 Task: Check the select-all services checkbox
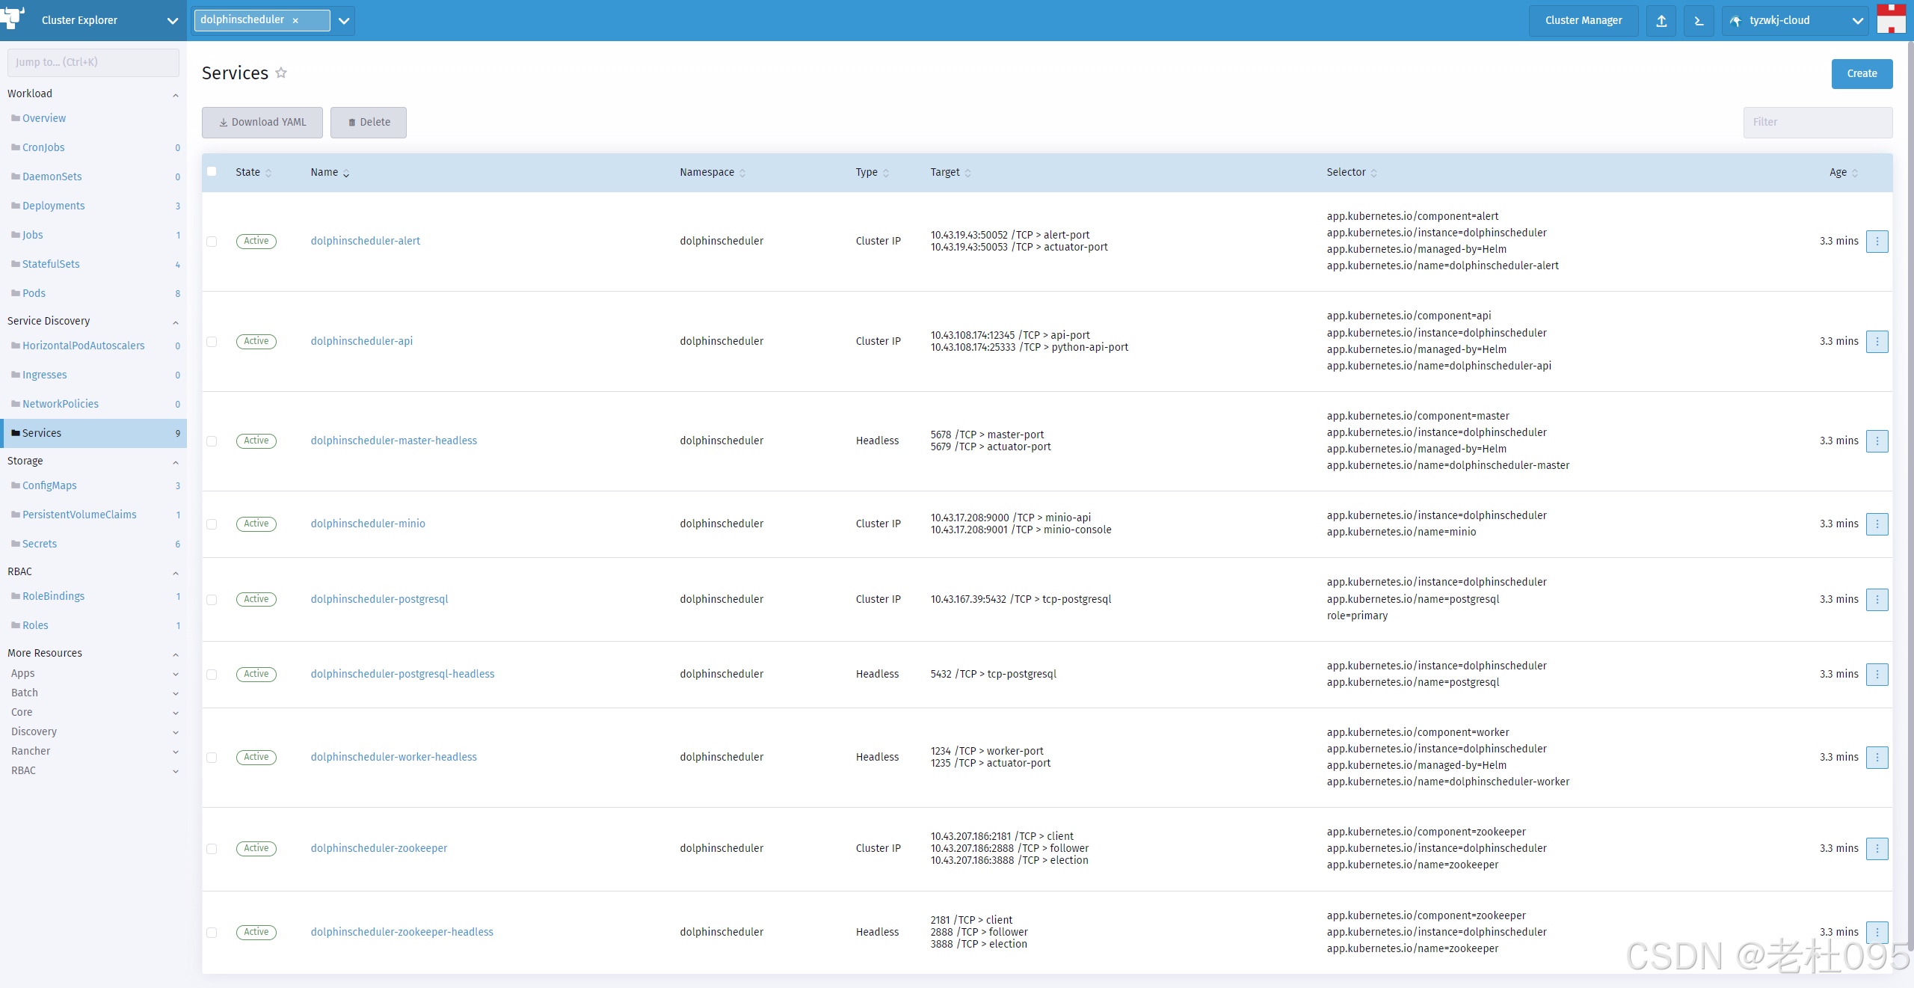point(212,171)
